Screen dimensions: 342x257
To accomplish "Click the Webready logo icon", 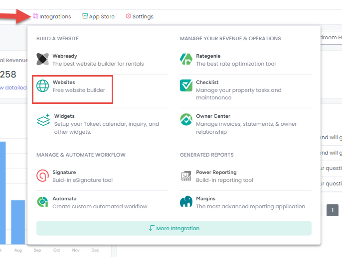I will click(x=42, y=59).
